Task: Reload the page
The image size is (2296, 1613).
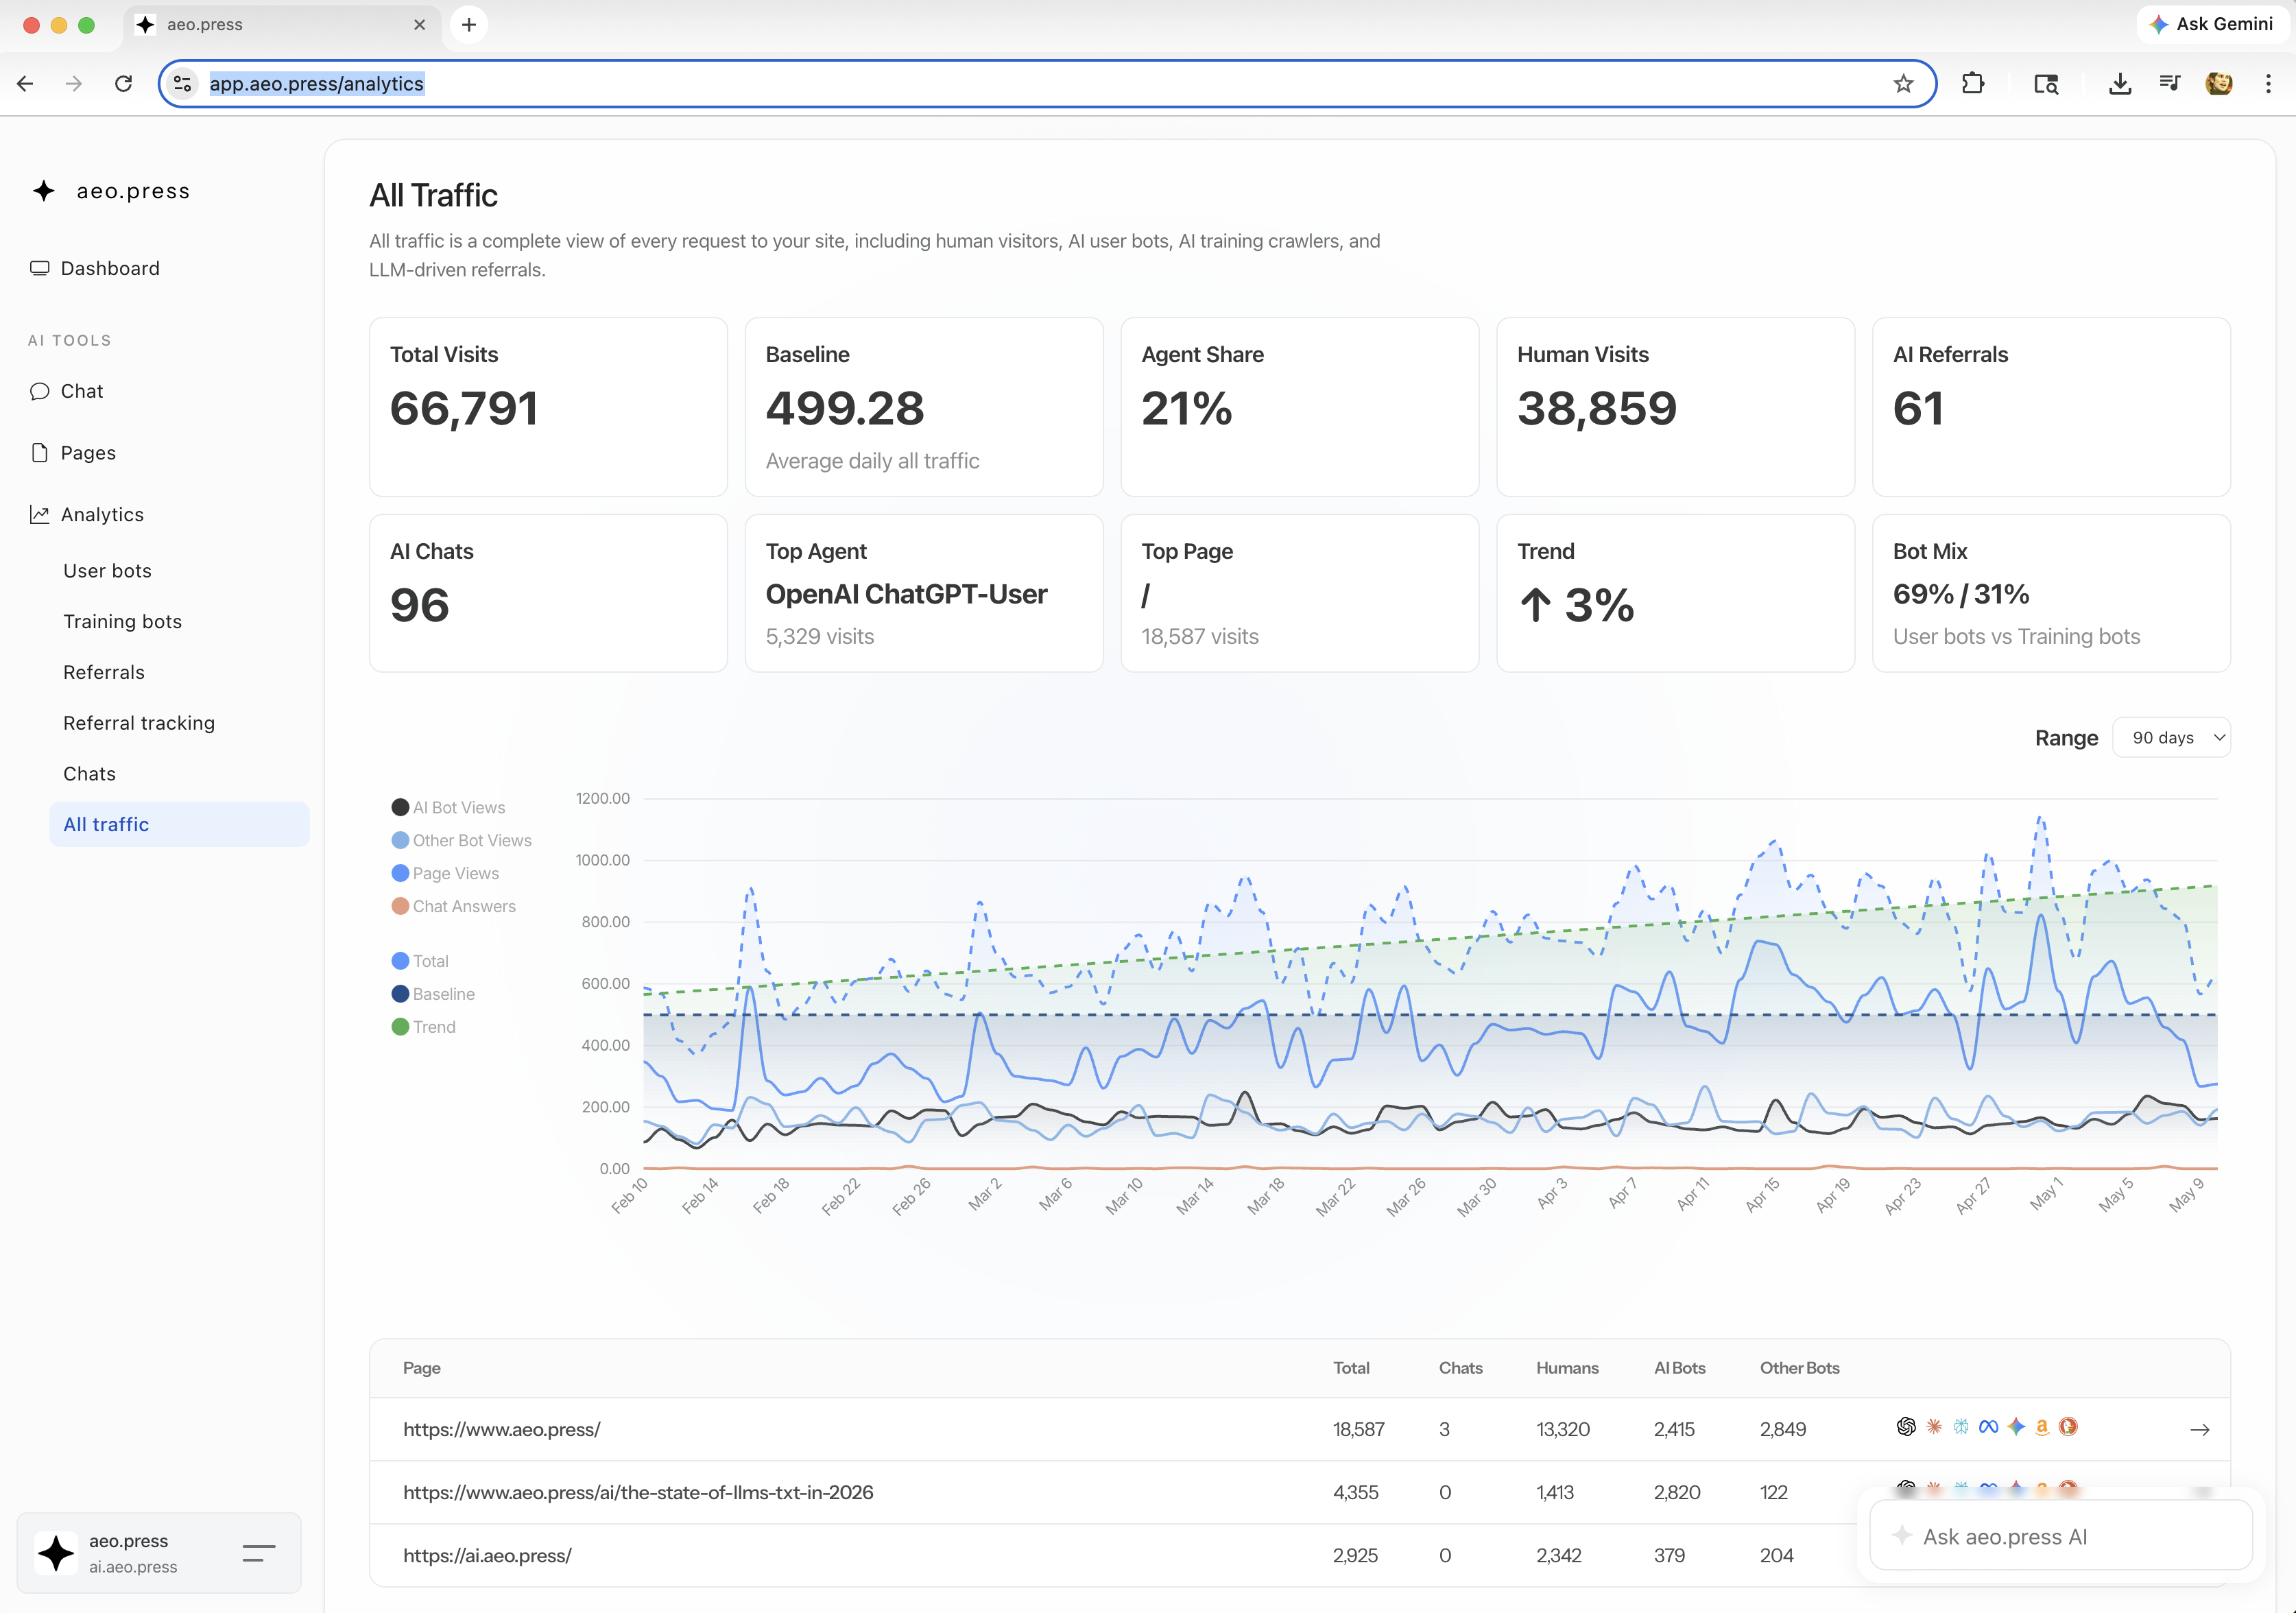Action: pos(123,84)
